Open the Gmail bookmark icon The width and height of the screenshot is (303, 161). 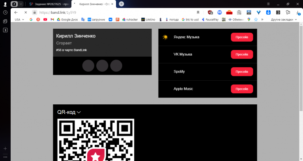pos(52,19)
